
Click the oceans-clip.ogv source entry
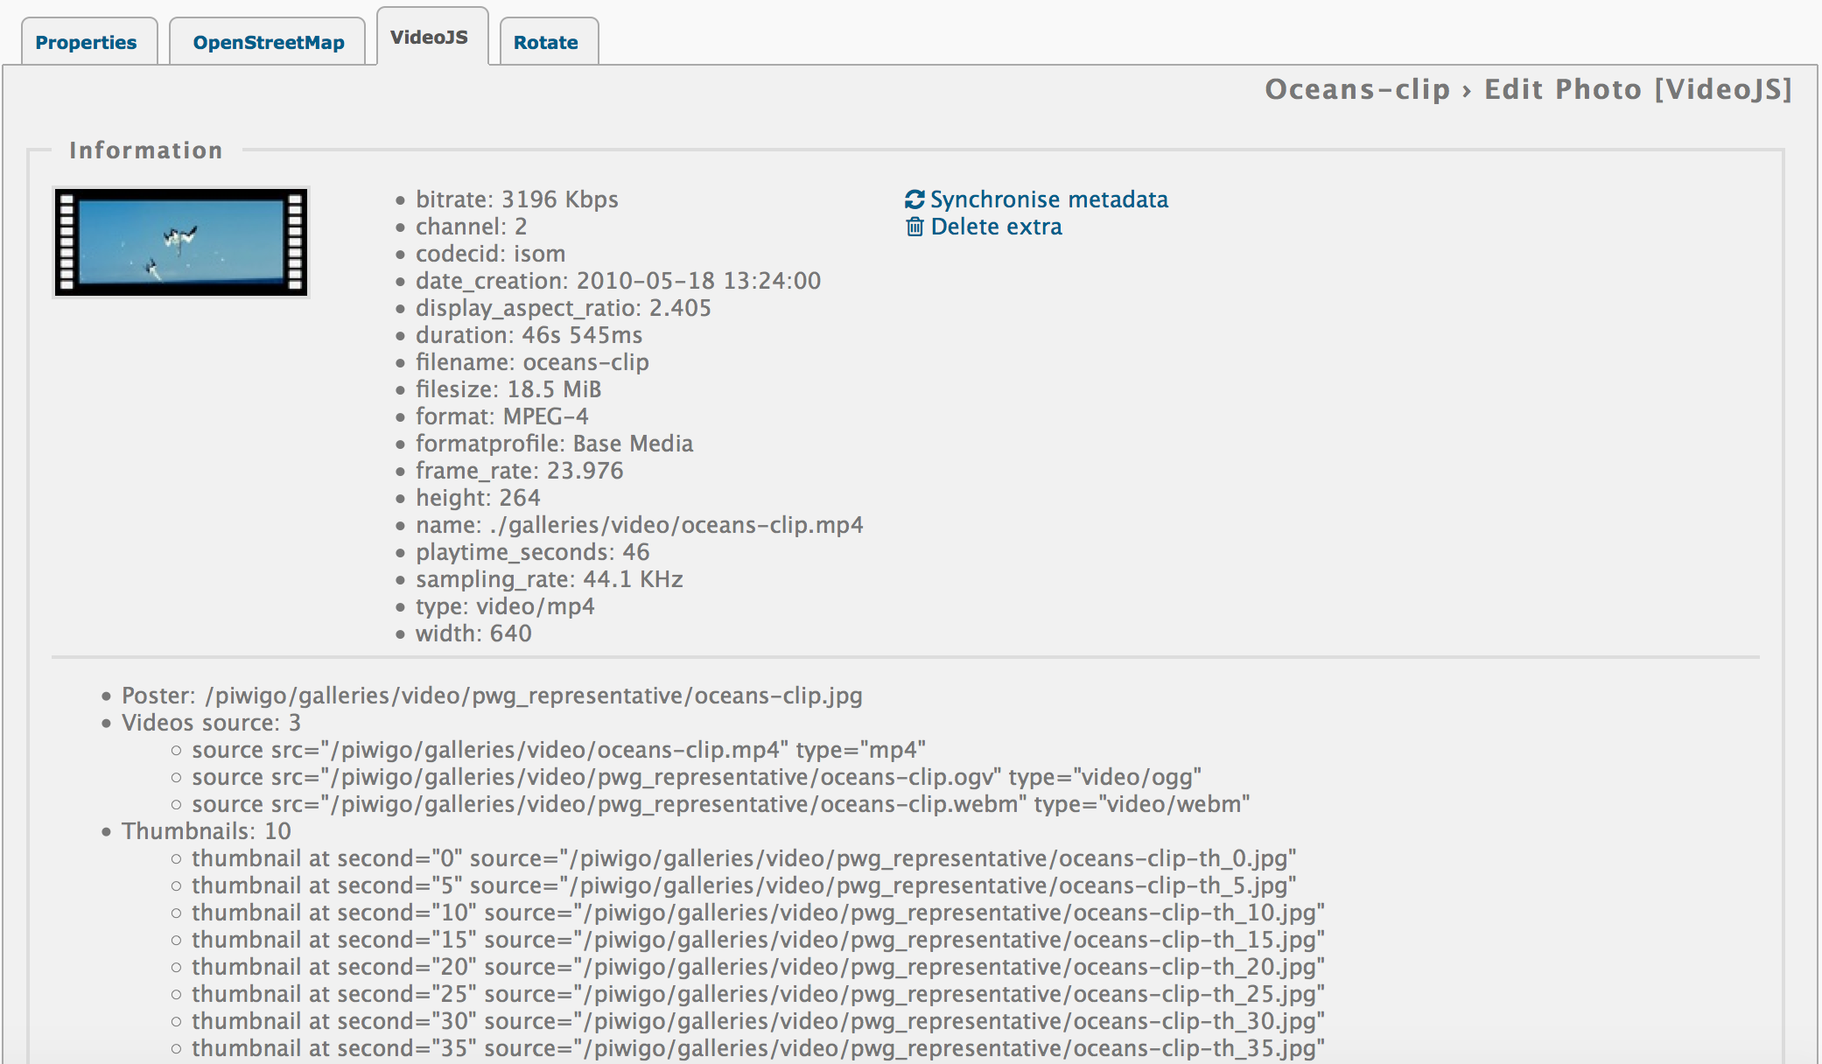pos(696,777)
